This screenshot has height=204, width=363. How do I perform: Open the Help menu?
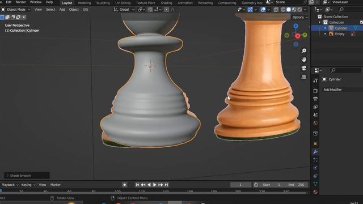pos(49,2)
